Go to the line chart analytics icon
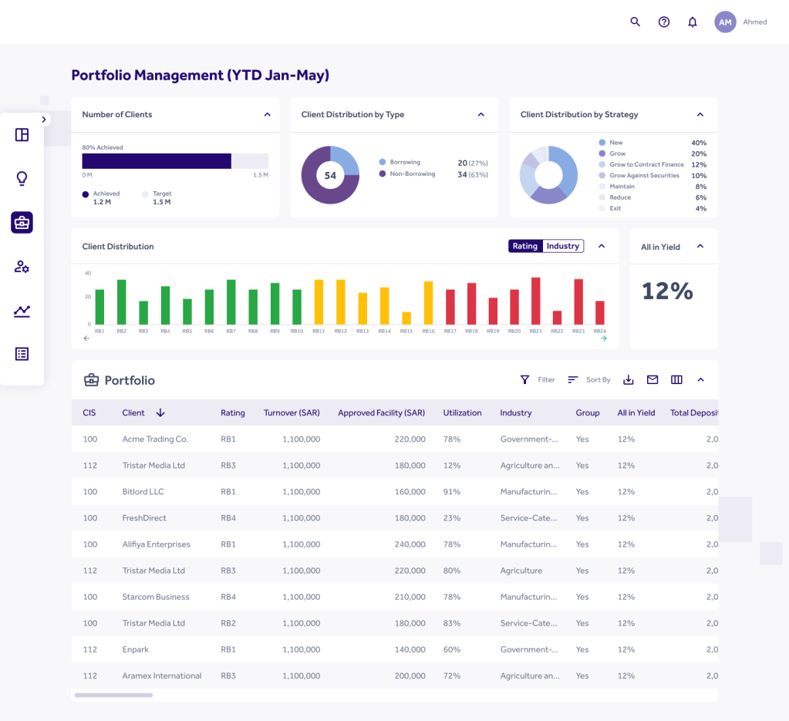Image resolution: width=789 pixels, height=721 pixels. (22, 311)
